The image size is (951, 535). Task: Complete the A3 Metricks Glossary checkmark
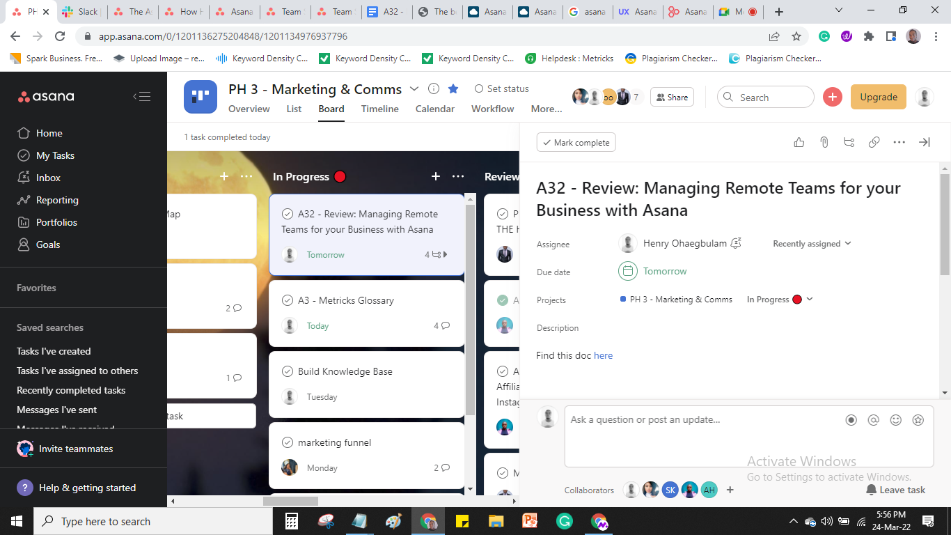tap(288, 300)
